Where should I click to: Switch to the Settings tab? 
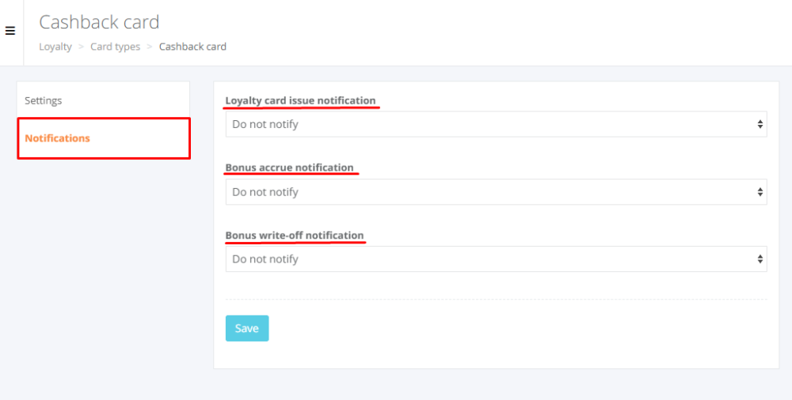point(44,100)
